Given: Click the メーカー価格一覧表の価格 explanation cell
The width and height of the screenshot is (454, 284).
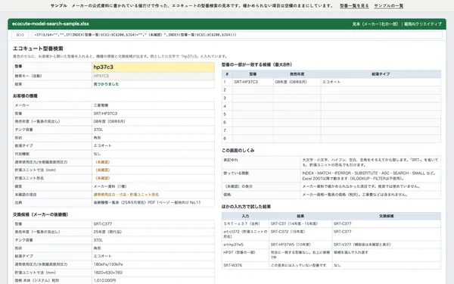Looking at the screenshot, I should pyautogui.click(x=371, y=195).
